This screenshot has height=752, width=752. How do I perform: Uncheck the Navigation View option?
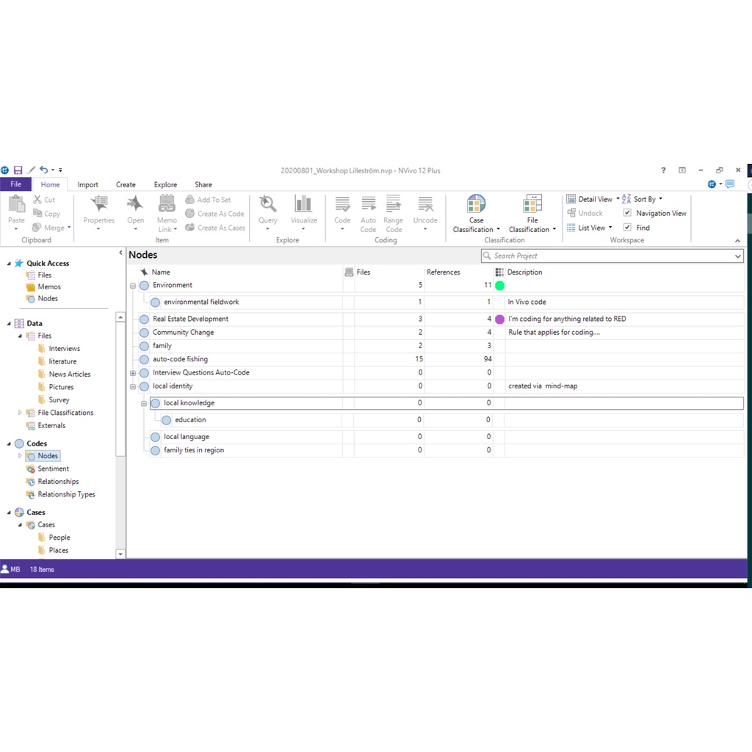tap(628, 213)
